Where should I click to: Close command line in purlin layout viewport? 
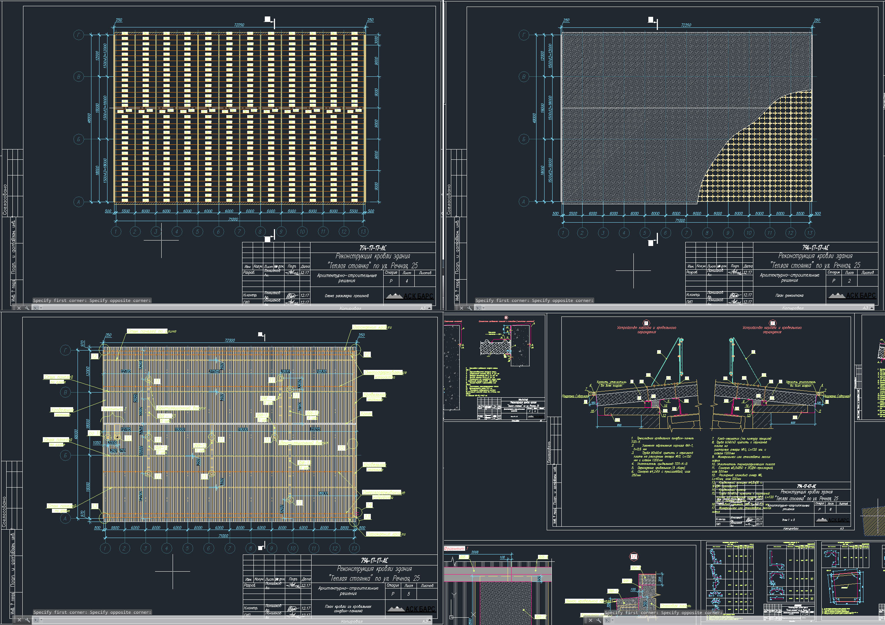click(19, 308)
